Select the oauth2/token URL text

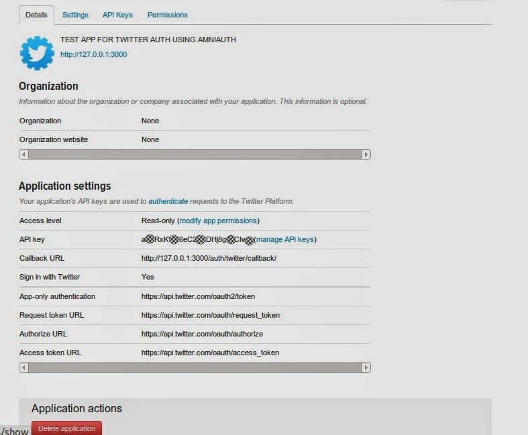pyautogui.click(x=198, y=296)
